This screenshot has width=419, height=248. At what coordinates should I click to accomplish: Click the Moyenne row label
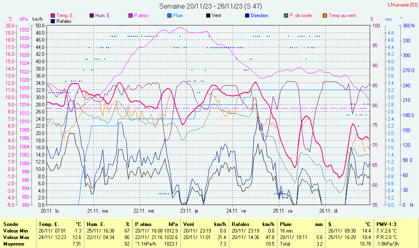14,244
